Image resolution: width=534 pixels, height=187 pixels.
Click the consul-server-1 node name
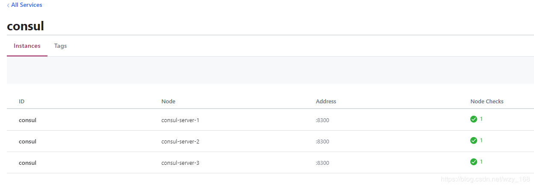[x=180, y=120]
